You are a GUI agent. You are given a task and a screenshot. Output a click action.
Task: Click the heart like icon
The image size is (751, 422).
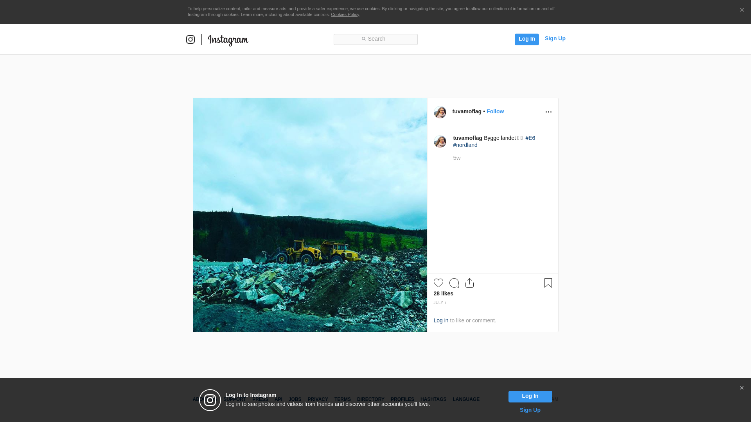[438, 283]
